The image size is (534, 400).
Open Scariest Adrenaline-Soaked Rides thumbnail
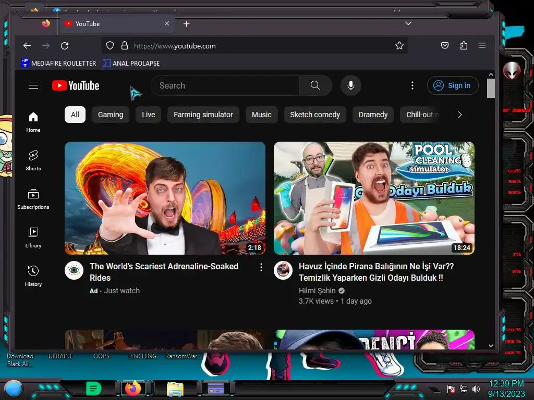(x=165, y=198)
